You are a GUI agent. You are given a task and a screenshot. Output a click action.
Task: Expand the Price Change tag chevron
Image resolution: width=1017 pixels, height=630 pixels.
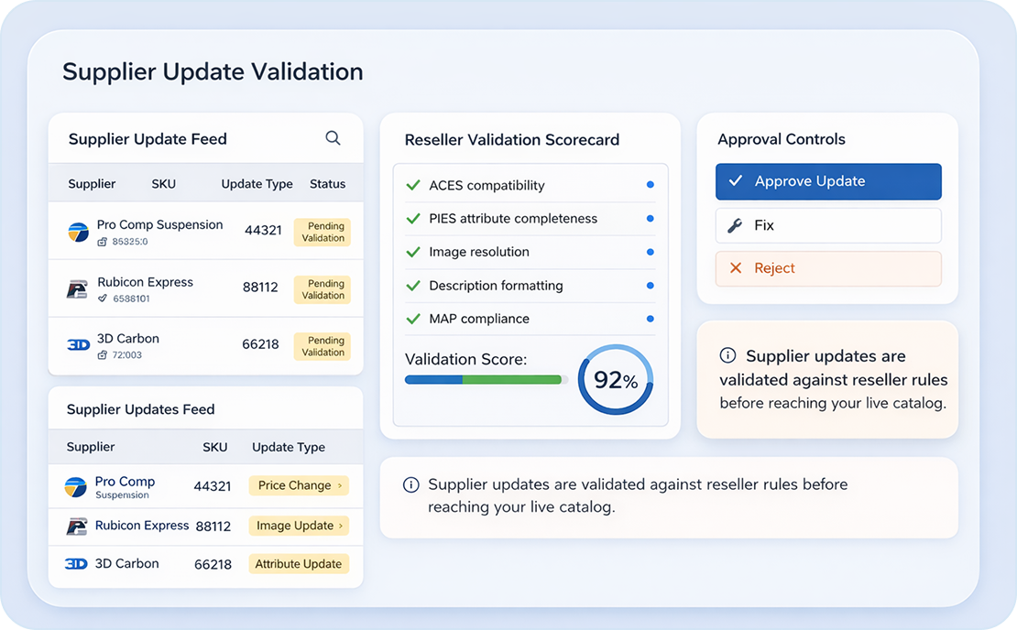pyautogui.click(x=340, y=485)
